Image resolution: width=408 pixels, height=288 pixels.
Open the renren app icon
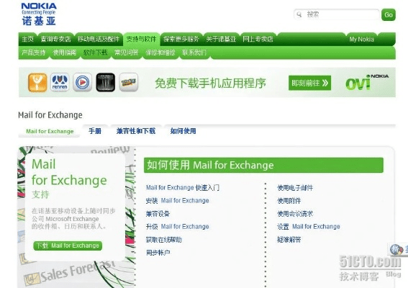[x=60, y=82]
